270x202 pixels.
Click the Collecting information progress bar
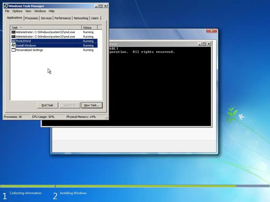[27, 186]
